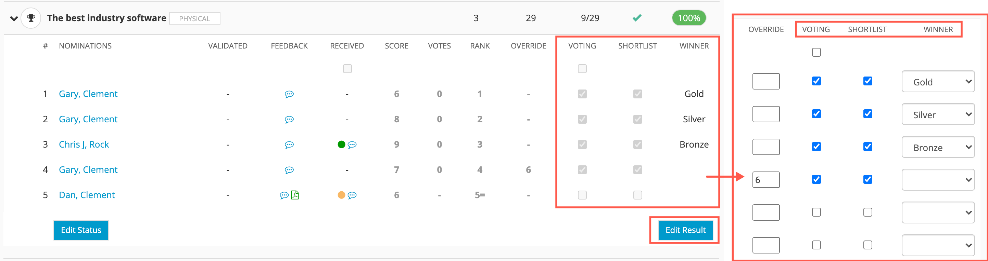Click orange received status dot for Dan, Clement
This screenshot has height=261, width=988.
pos(341,195)
